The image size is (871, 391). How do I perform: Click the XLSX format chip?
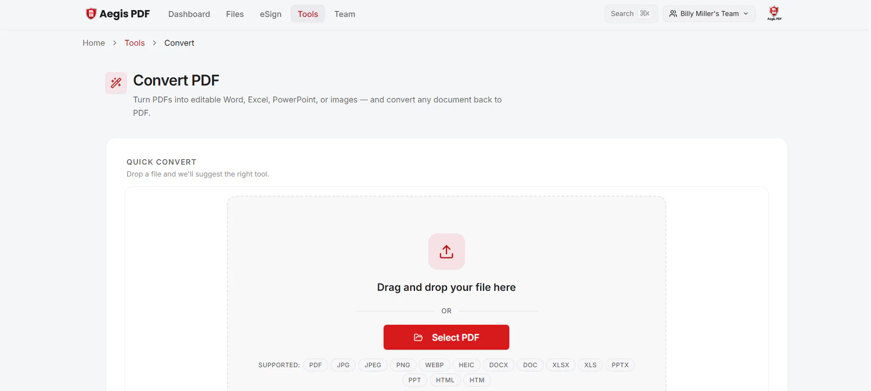click(561, 365)
